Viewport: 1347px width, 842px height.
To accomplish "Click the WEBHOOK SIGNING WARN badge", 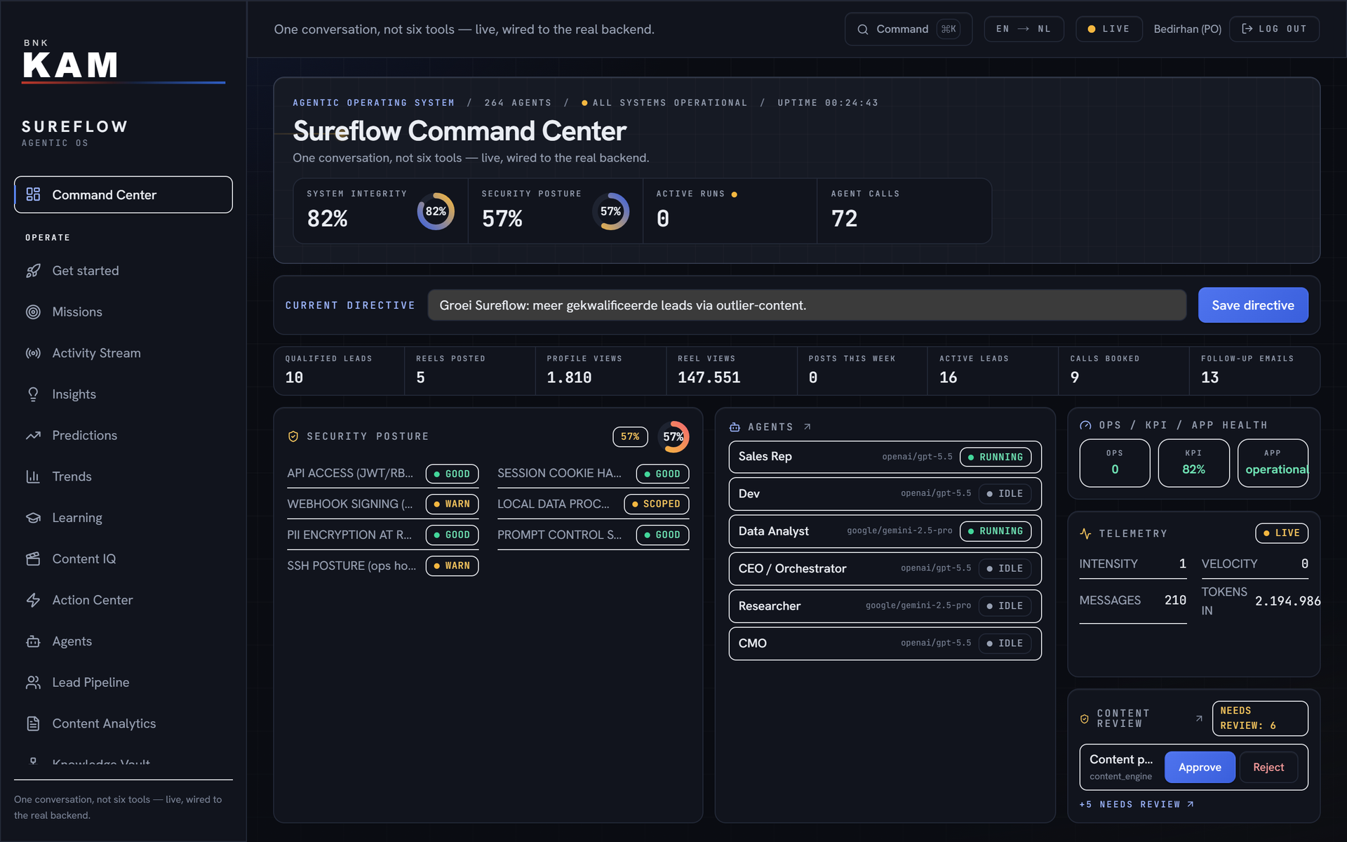I will click(x=452, y=504).
